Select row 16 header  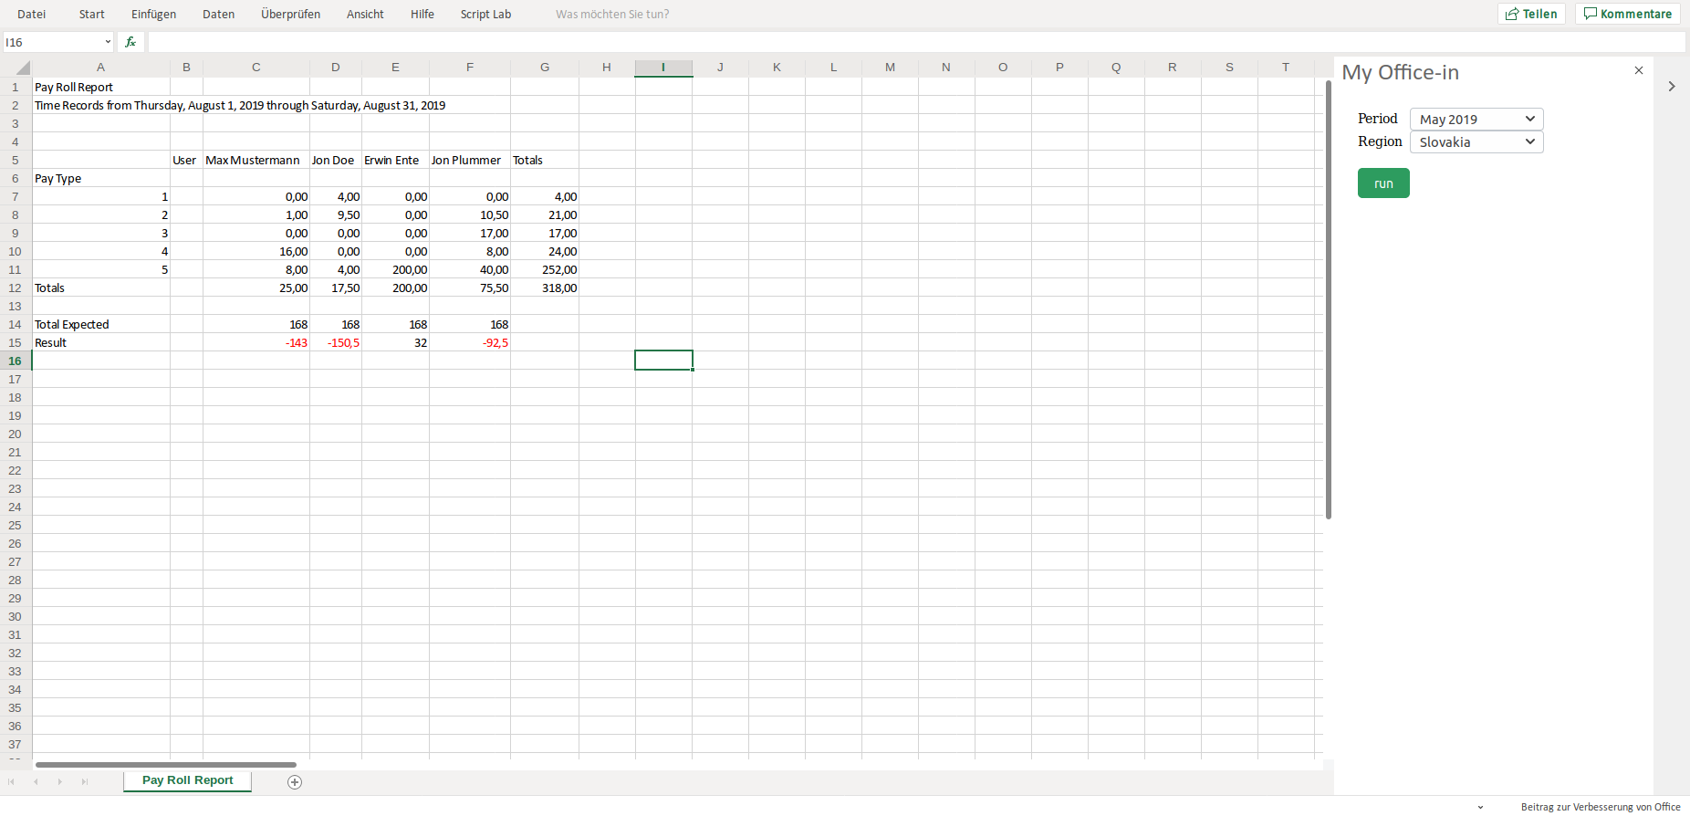[x=16, y=361]
